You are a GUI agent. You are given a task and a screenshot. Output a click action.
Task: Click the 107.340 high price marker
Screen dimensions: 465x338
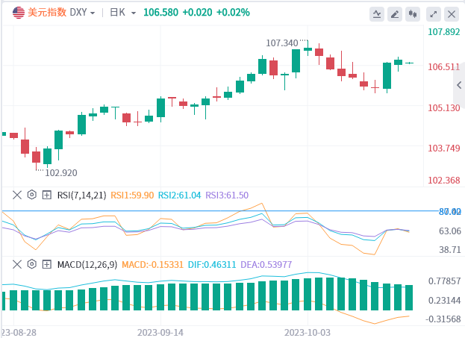(281, 43)
